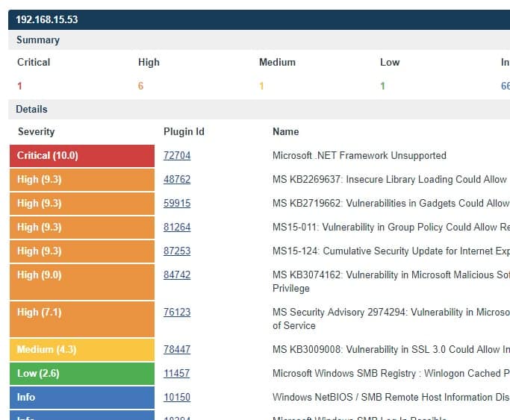510x420 pixels.
Task: Click Windows NetBIOS / SMB Remote Host name
Action: pyautogui.click(x=391, y=398)
